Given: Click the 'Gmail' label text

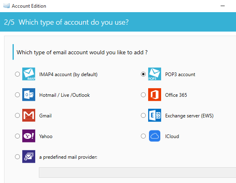Looking at the screenshot, I should point(45,115).
